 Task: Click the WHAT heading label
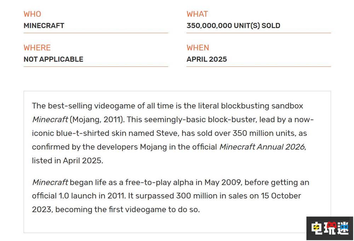click(197, 14)
